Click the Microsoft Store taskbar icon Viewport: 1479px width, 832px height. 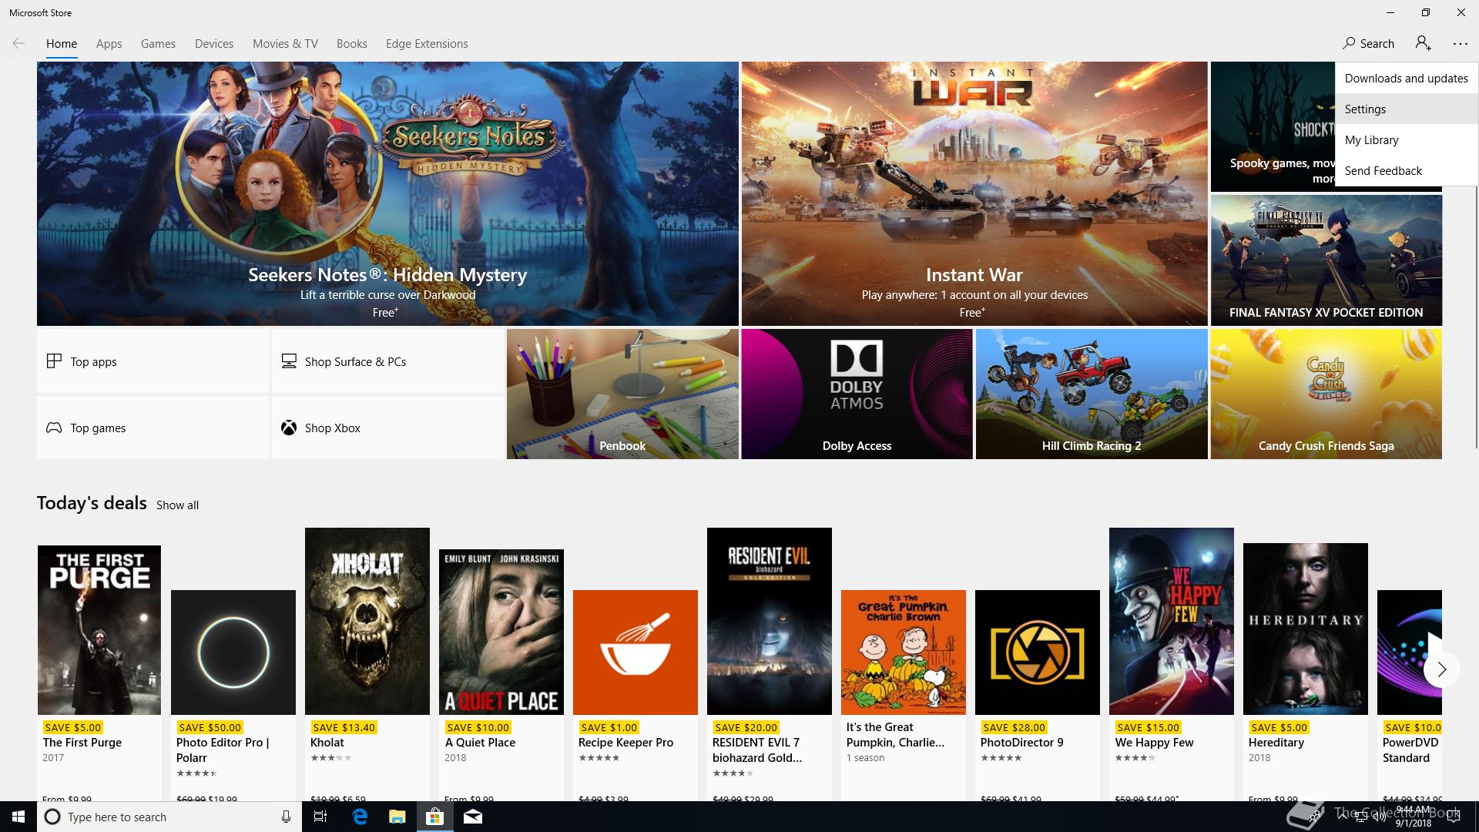pyautogui.click(x=434, y=817)
